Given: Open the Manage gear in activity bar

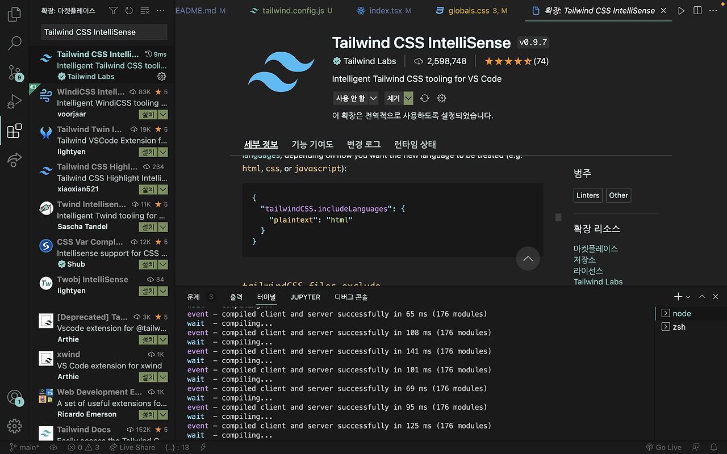Looking at the screenshot, I should (14, 426).
